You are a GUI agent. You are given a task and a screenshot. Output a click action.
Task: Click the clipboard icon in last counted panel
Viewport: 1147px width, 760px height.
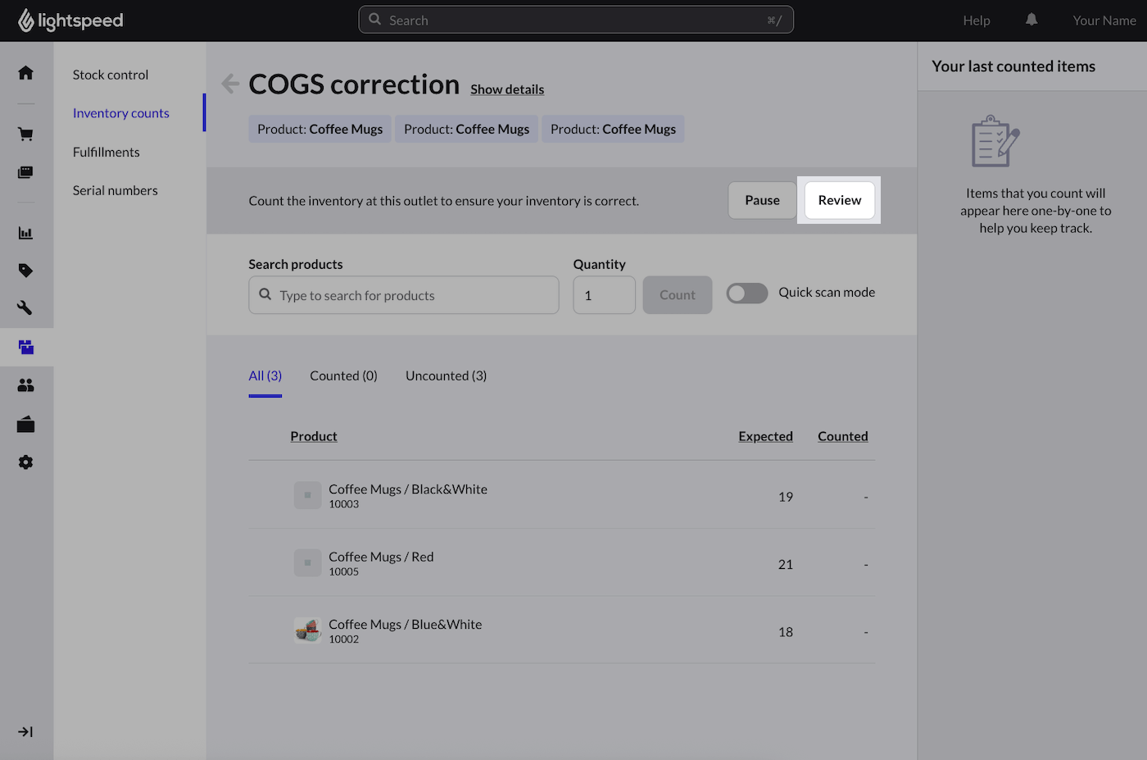point(995,141)
